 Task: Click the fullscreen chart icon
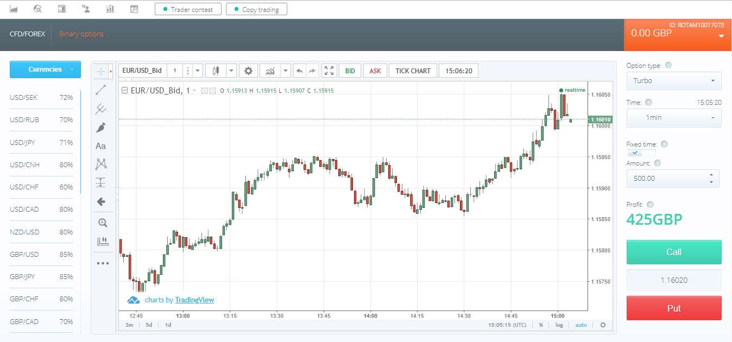329,71
